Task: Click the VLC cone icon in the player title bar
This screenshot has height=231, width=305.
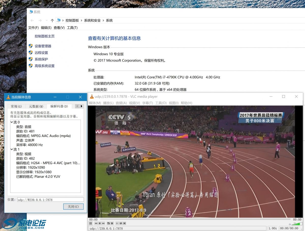Action: 92,97
